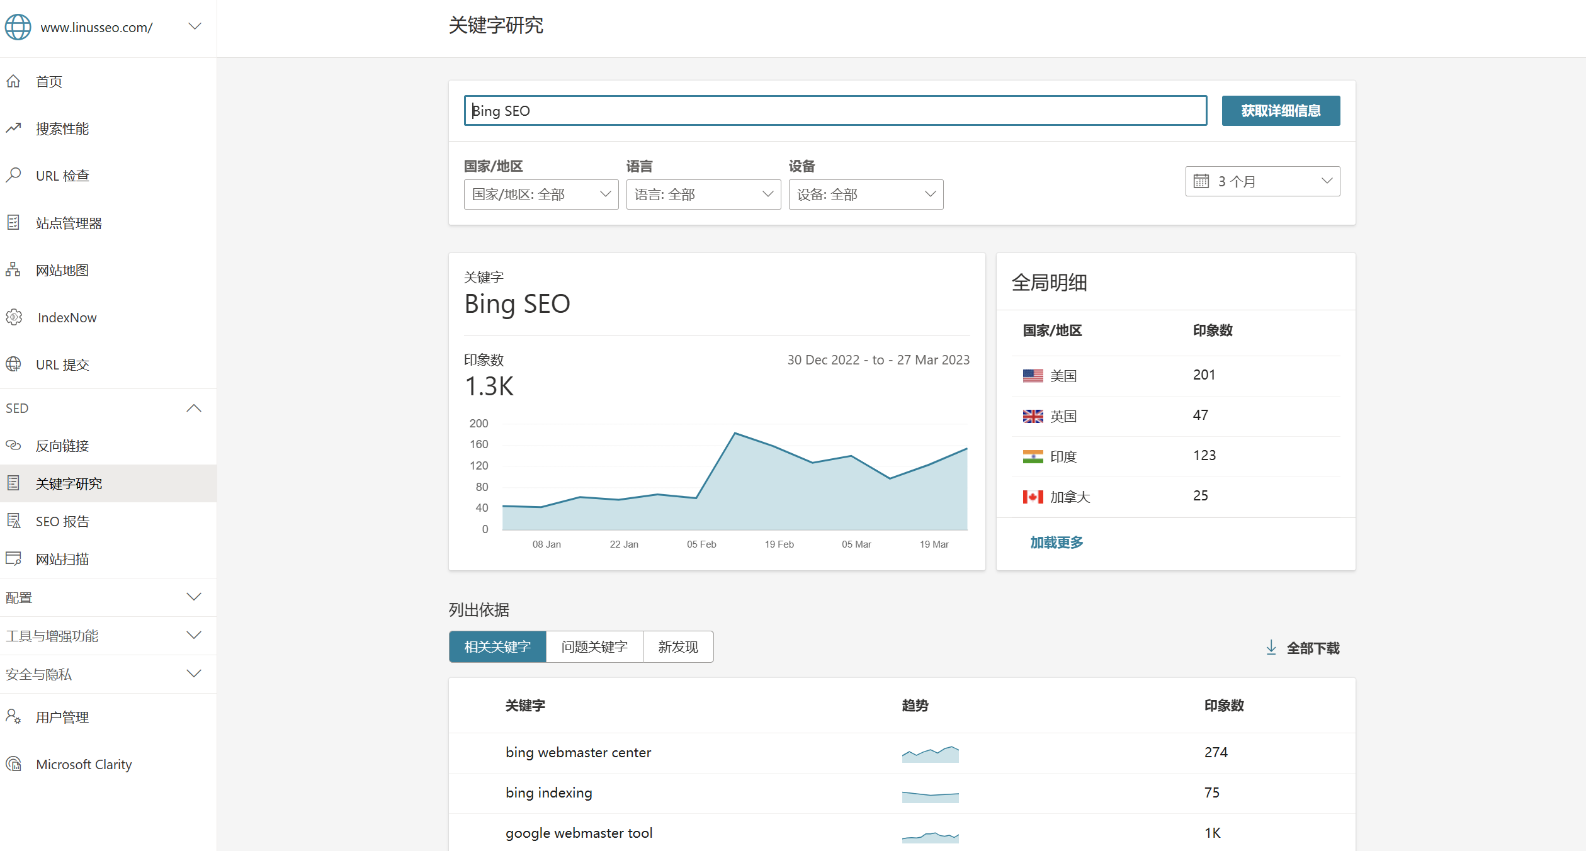Image resolution: width=1586 pixels, height=851 pixels.
Task: Switch to the 问题关键字 tab
Action: (x=594, y=646)
